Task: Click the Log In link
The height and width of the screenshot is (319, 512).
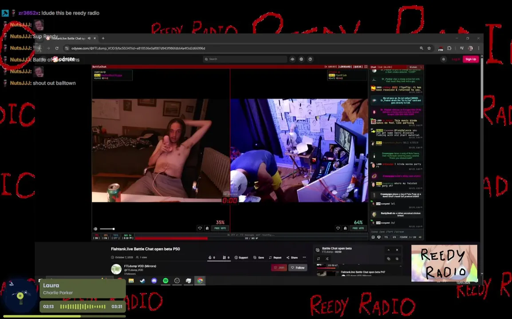Action: tap(456, 59)
